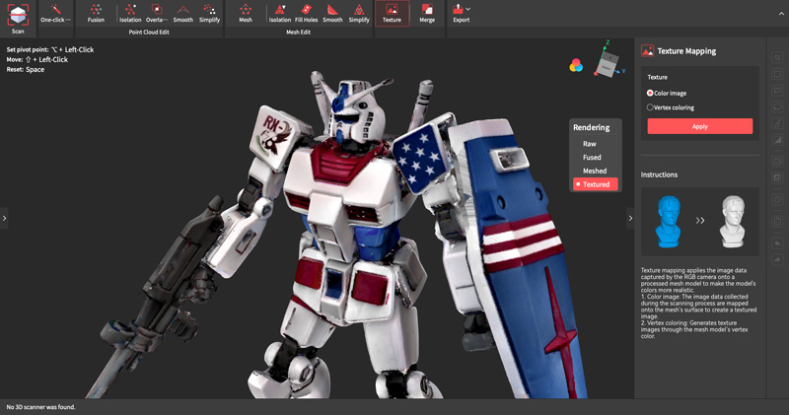Activate the Fill Holes tool
Viewport: 789px width, 415px height.
[306, 14]
